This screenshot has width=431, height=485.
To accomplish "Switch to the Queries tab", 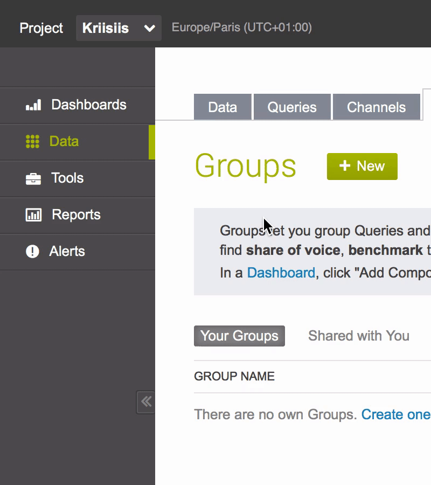I will [x=292, y=107].
